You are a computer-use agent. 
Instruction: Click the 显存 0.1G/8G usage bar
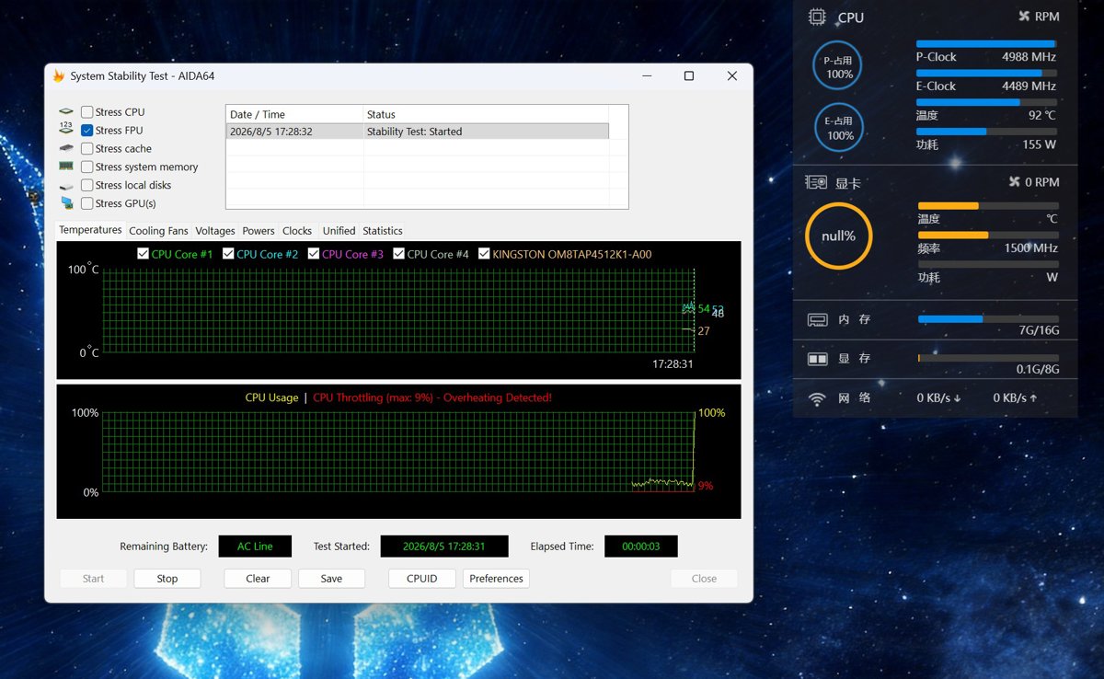(x=988, y=358)
